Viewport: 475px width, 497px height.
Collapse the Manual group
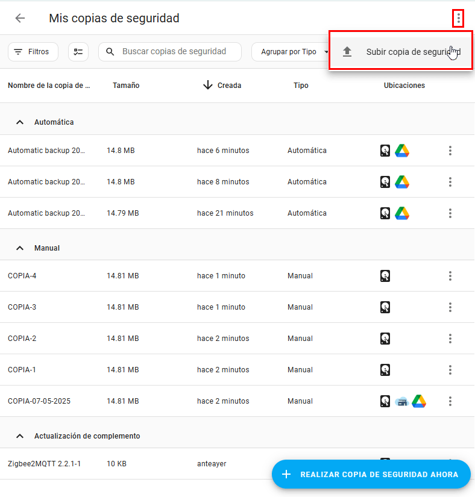(20, 248)
